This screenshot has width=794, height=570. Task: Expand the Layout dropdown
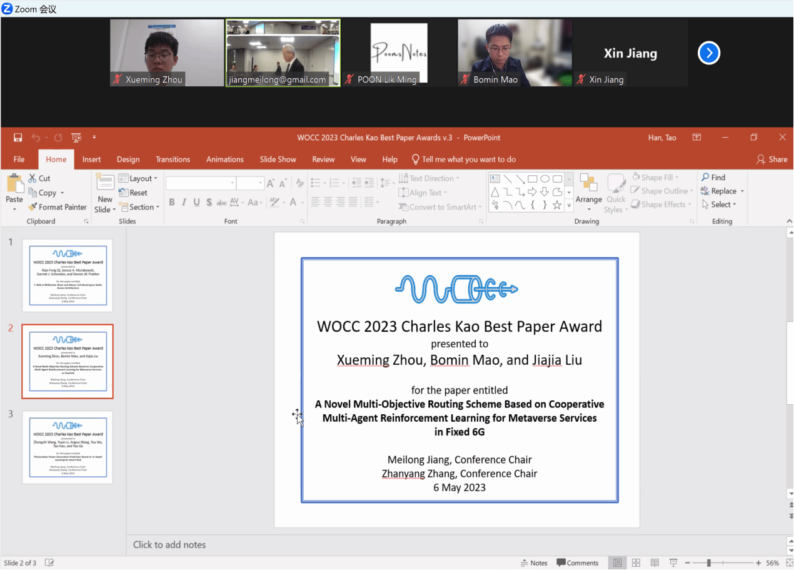tap(138, 178)
